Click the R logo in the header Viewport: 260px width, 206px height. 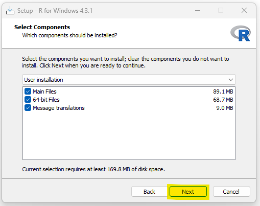point(241,33)
